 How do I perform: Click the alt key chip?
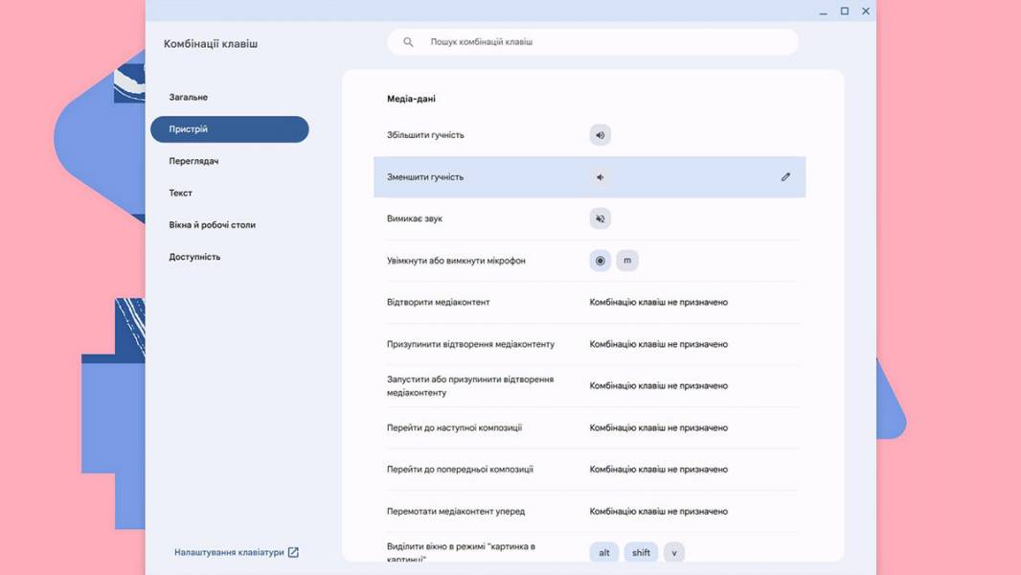pyautogui.click(x=604, y=552)
